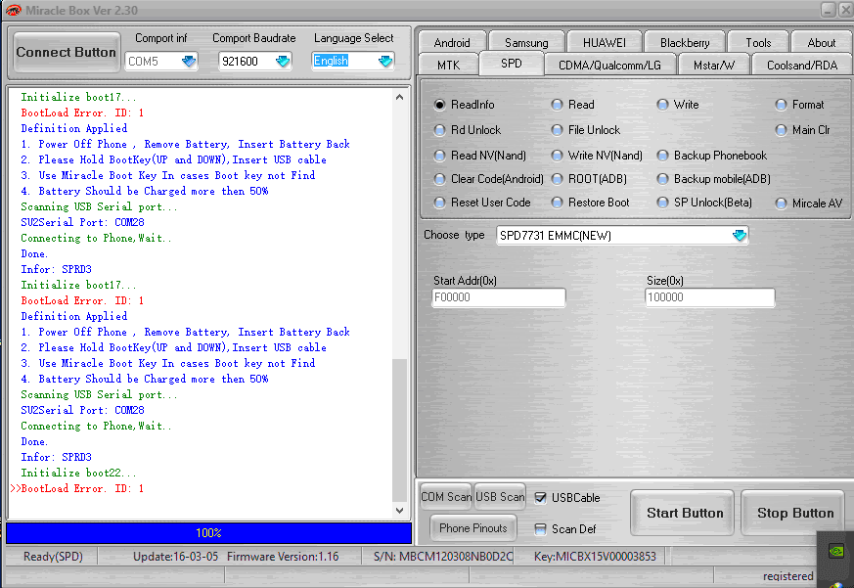
Task: Open the Language Select dropdown
Action: click(x=385, y=61)
